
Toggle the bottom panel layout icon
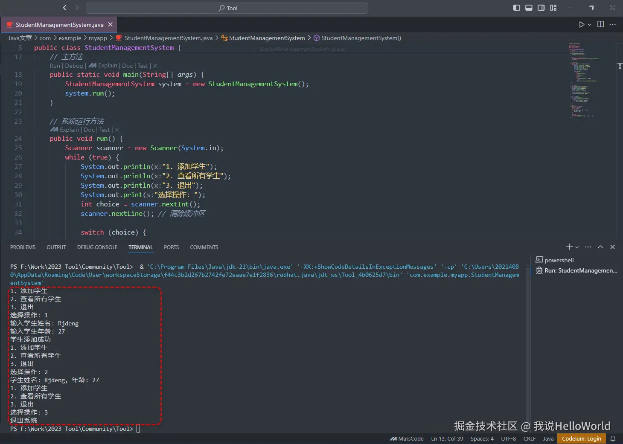pyautogui.click(x=529, y=8)
